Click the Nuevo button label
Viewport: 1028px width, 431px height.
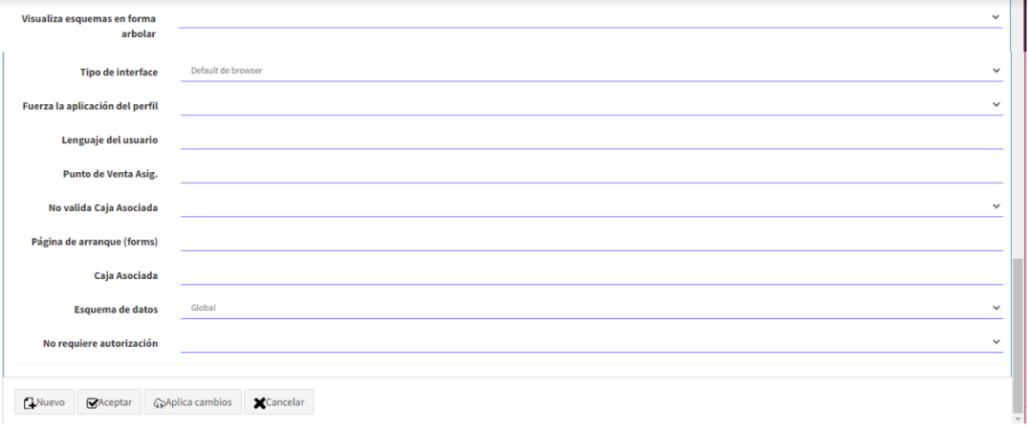(51, 402)
